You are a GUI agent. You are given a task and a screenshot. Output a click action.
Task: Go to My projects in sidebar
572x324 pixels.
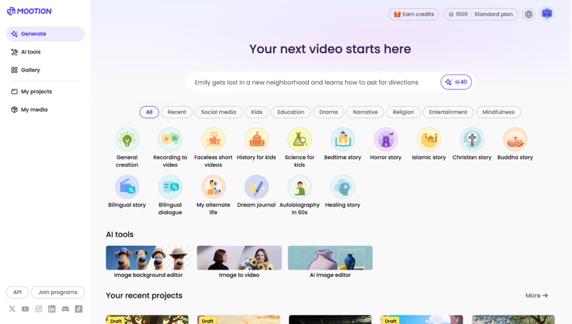click(x=36, y=91)
